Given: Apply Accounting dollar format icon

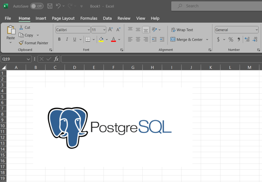Looking at the screenshot, I should tap(218, 39).
